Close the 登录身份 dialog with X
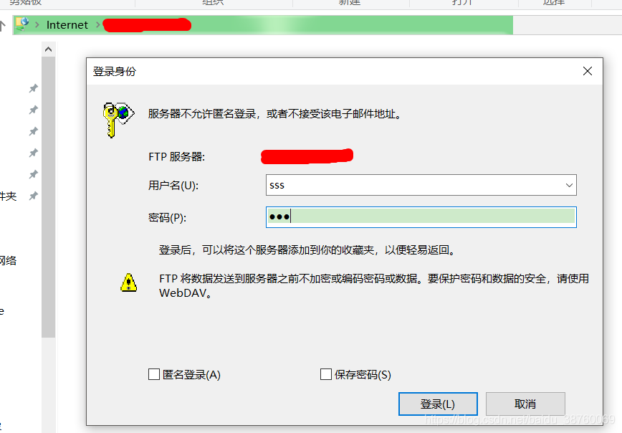 (x=588, y=71)
